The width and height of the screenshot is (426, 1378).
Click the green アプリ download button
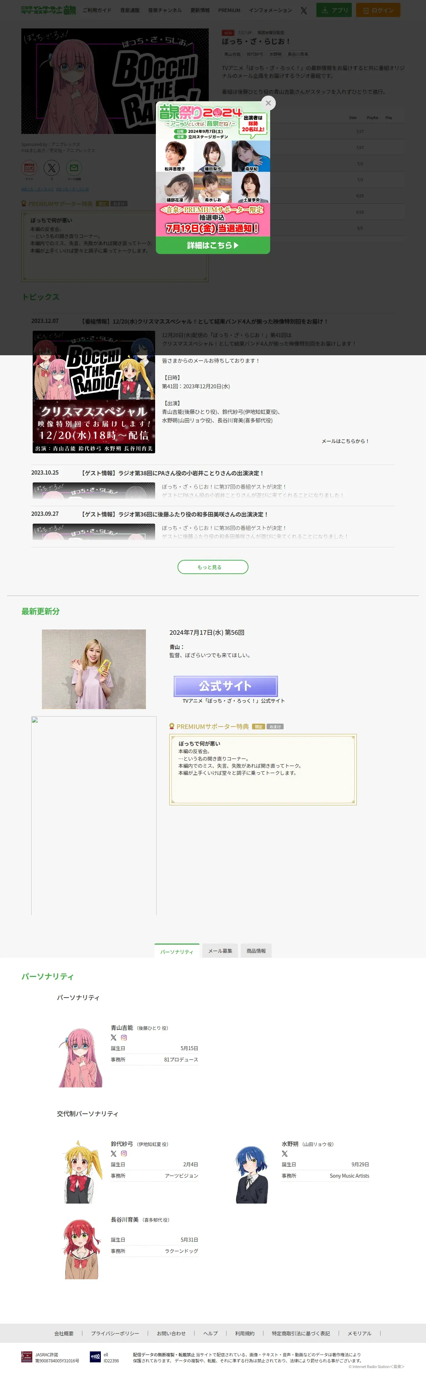pyautogui.click(x=334, y=10)
